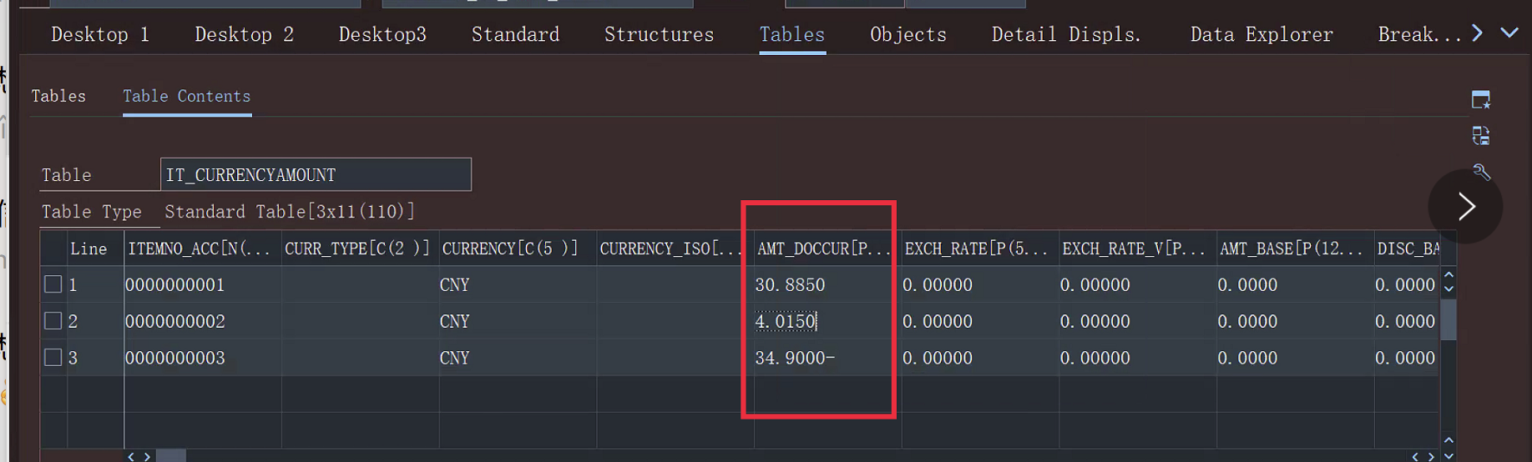1532x462 pixels.
Task: Click the table's top-left select-all corner cell
Action: (x=53, y=249)
